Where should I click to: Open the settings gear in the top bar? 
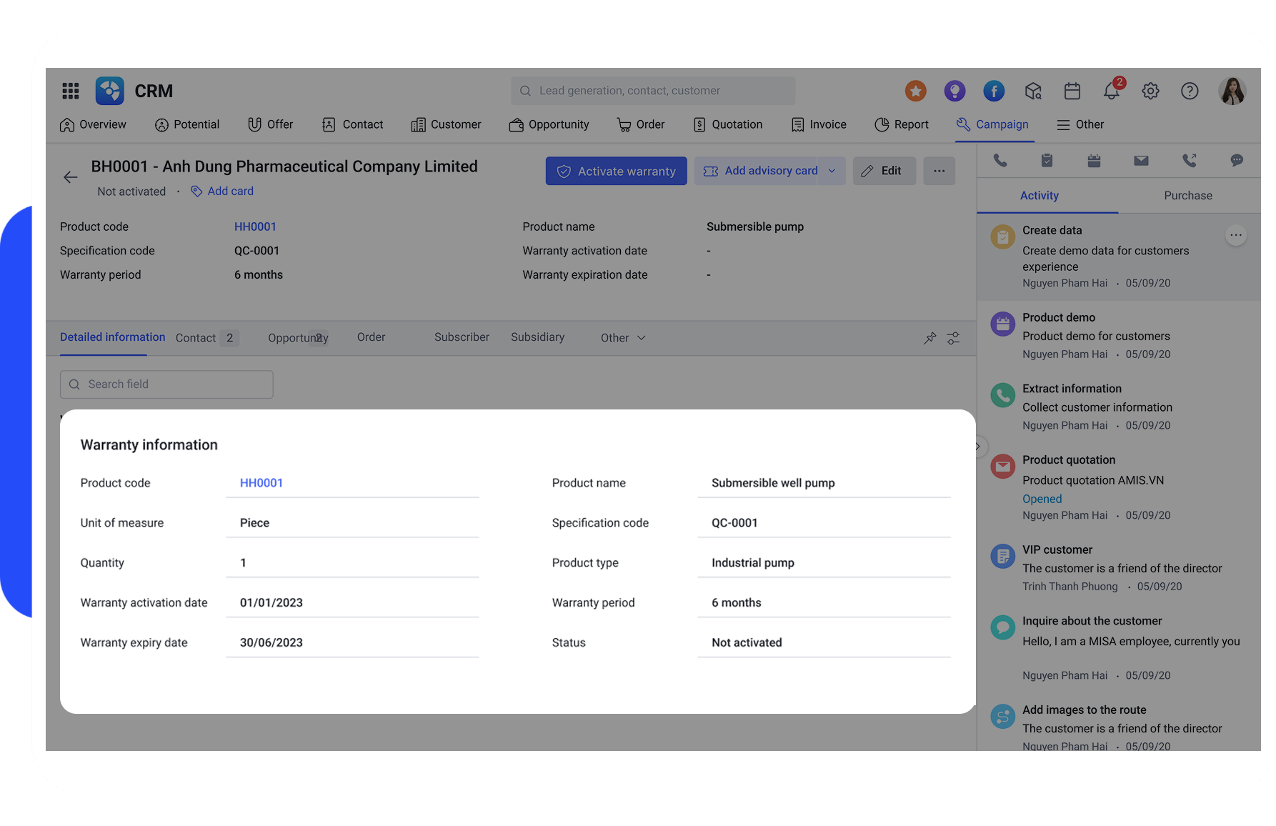[x=1150, y=91]
